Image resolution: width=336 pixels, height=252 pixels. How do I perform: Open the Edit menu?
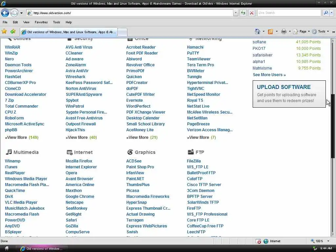click(x=15, y=22)
